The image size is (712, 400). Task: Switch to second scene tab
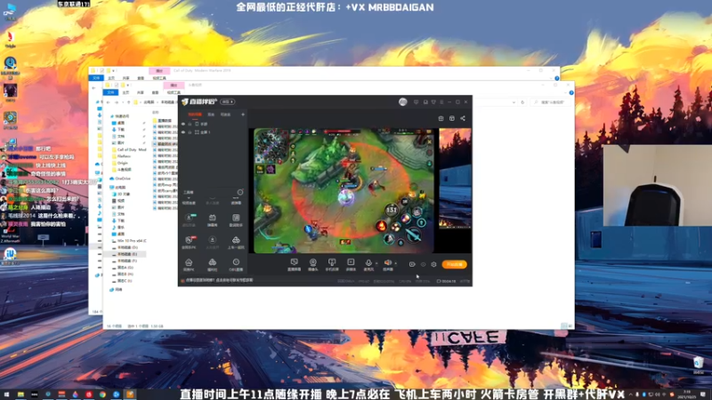click(x=211, y=115)
